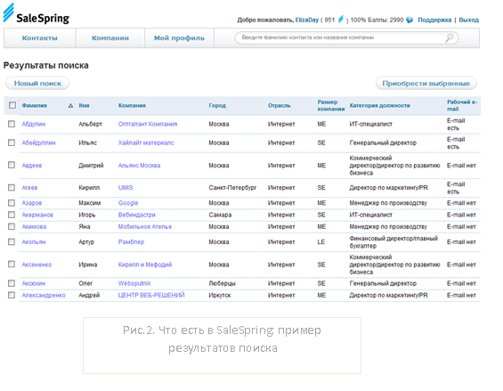The image size is (503, 391).
Task: Open company Мобильное Ателье
Action: point(145,227)
